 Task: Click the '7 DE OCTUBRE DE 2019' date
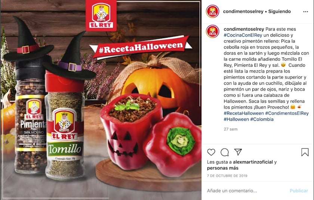227,176
